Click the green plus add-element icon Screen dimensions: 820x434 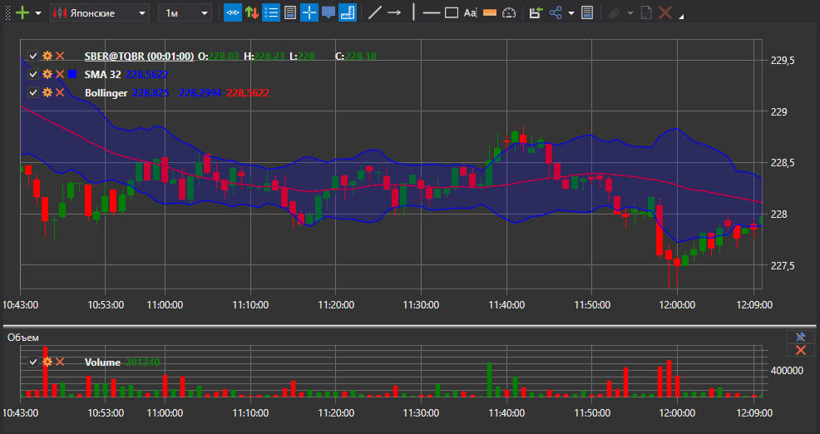click(x=22, y=12)
